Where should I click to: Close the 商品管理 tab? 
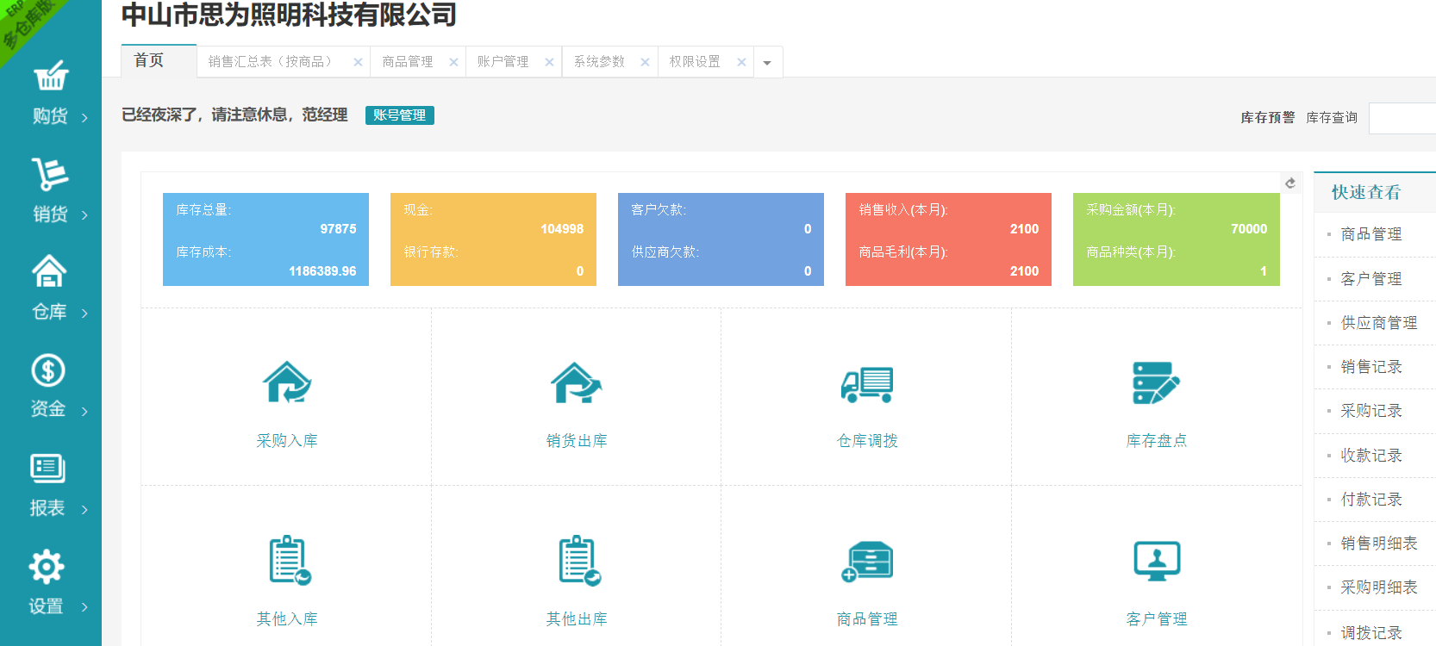(x=453, y=62)
